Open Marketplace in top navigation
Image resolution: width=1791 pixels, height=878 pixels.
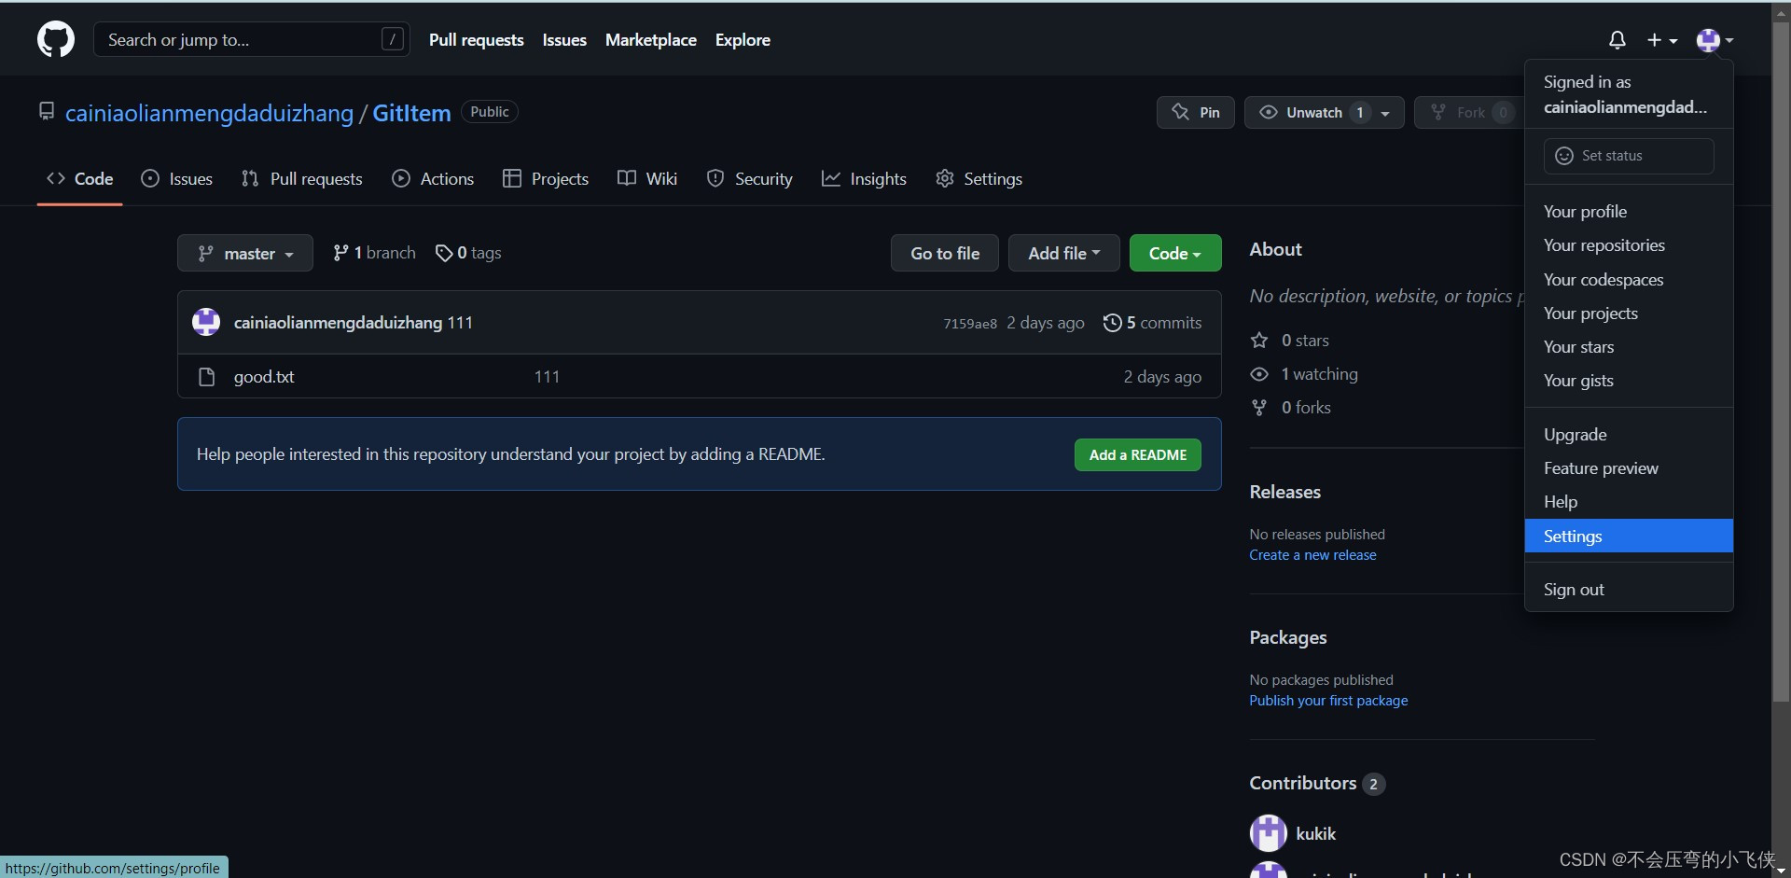tap(651, 40)
